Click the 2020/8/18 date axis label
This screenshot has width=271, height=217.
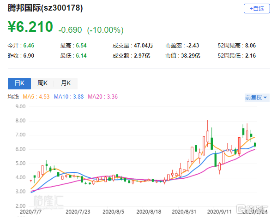(x=149, y=211)
